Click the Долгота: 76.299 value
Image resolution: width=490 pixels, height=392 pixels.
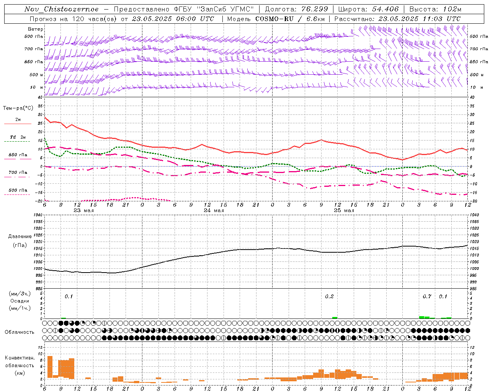coord(296,9)
